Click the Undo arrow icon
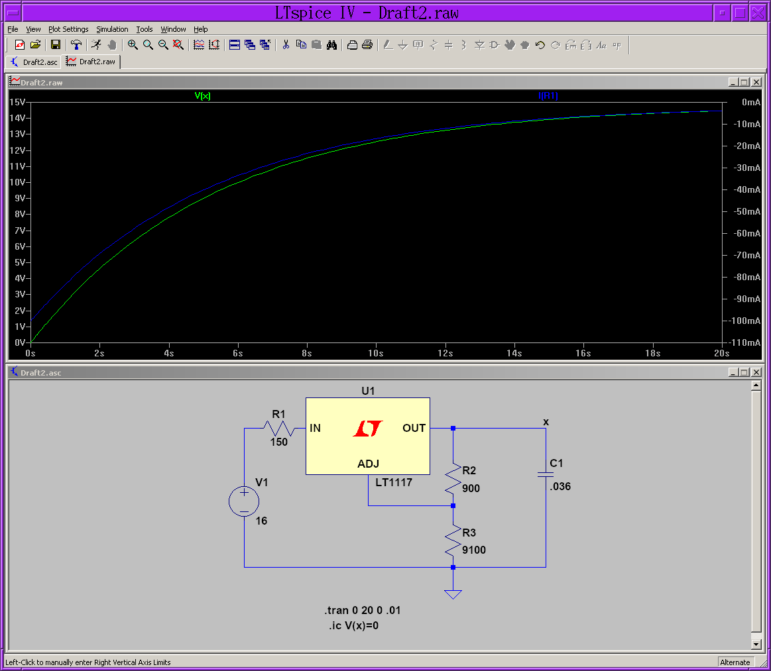771x671 pixels. 540,45
